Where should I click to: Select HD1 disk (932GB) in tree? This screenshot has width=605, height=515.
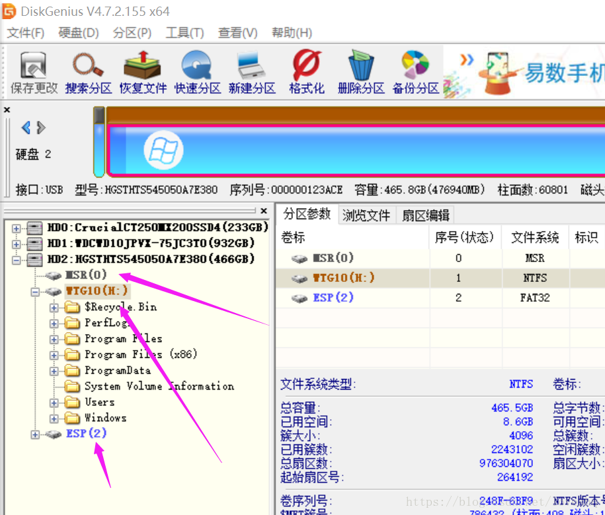[x=151, y=243]
